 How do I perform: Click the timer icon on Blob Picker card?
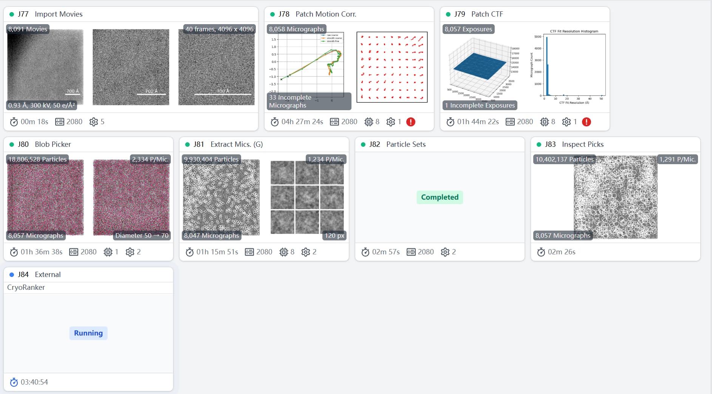pos(14,252)
